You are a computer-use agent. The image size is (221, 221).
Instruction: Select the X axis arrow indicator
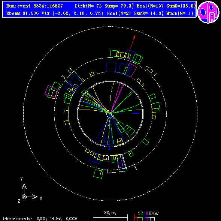click(x=35, y=197)
